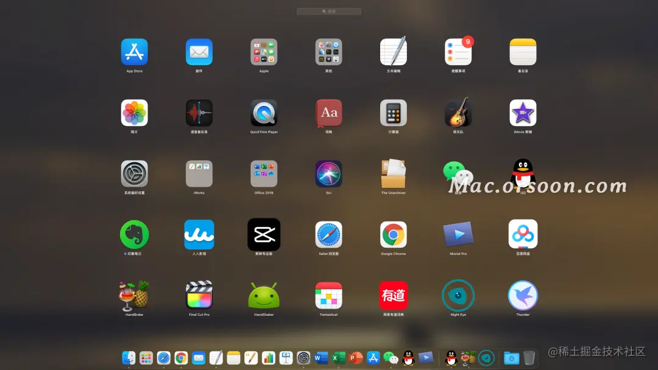The image size is (658, 370).
Task: Open 提醒事项 Reminders with badge 9
Action: pos(458,52)
